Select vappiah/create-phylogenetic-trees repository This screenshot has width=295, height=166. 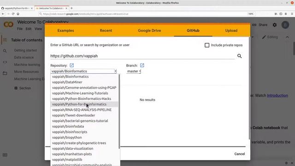(84, 143)
